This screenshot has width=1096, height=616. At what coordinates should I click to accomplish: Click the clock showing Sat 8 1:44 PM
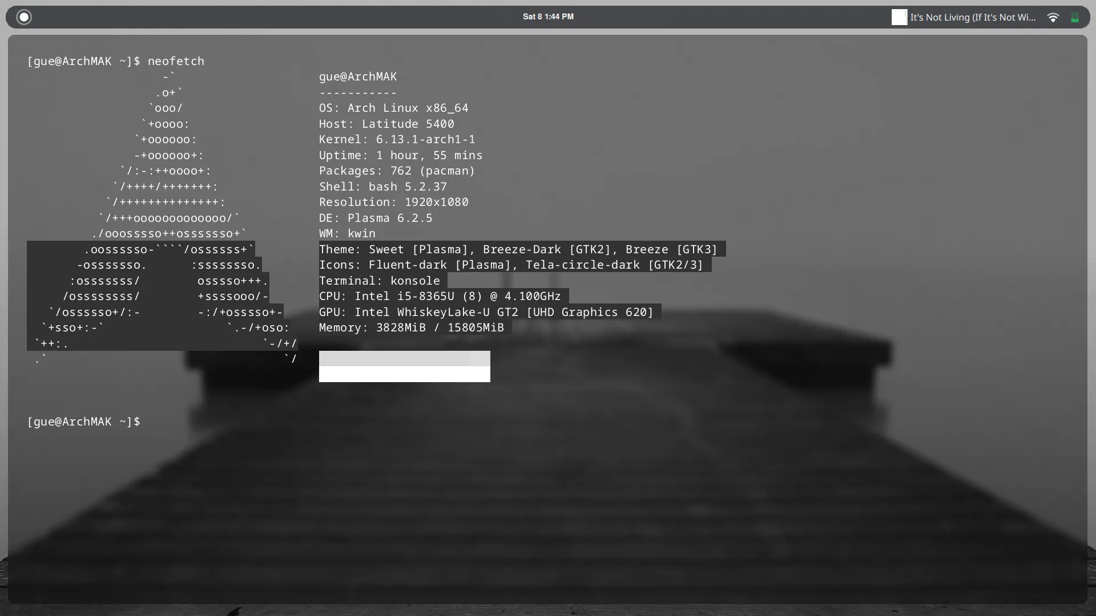547,17
